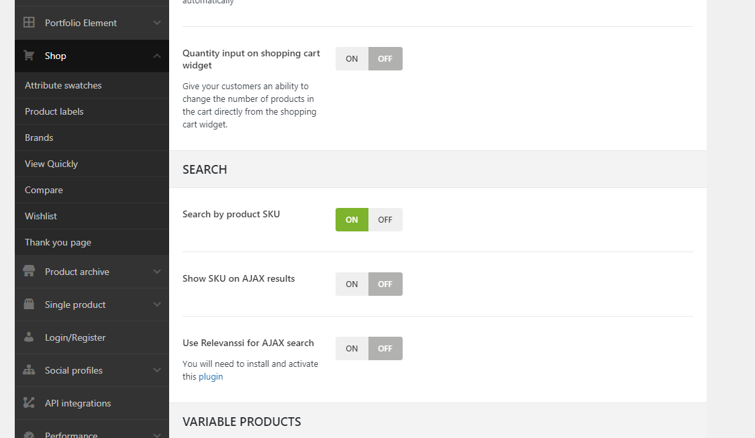The height and width of the screenshot is (438, 755).
Task: Open the Relevanssi plugin link
Action: [211, 377]
